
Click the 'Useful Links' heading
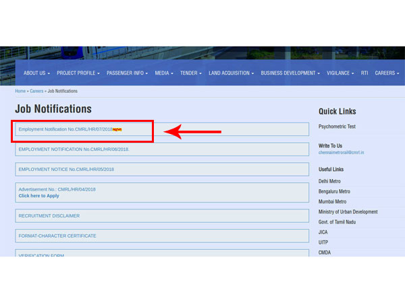tap(331, 169)
